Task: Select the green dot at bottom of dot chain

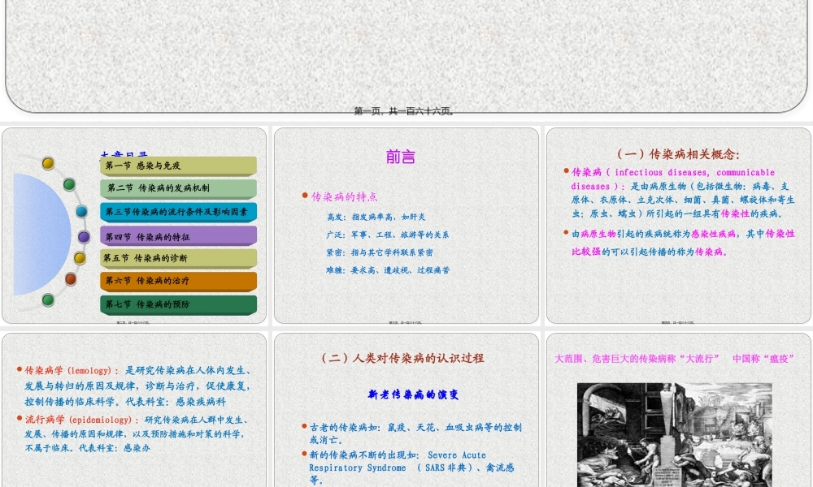Action: [47, 300]
